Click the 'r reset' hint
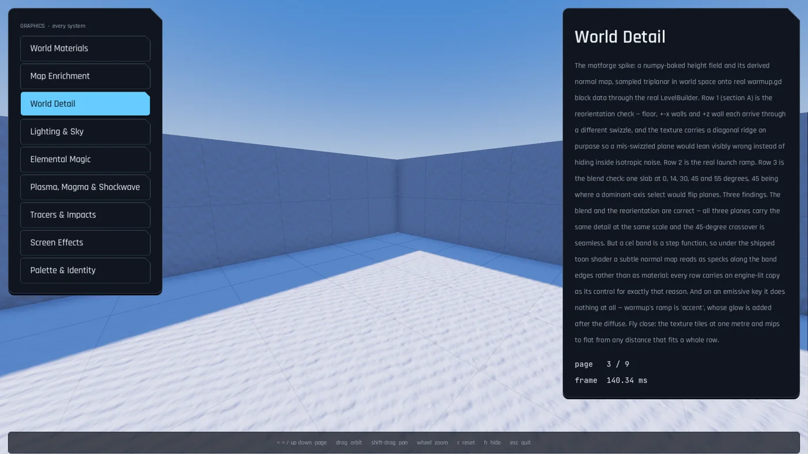This screenshot has width=808, height=454. pos(466,442)
